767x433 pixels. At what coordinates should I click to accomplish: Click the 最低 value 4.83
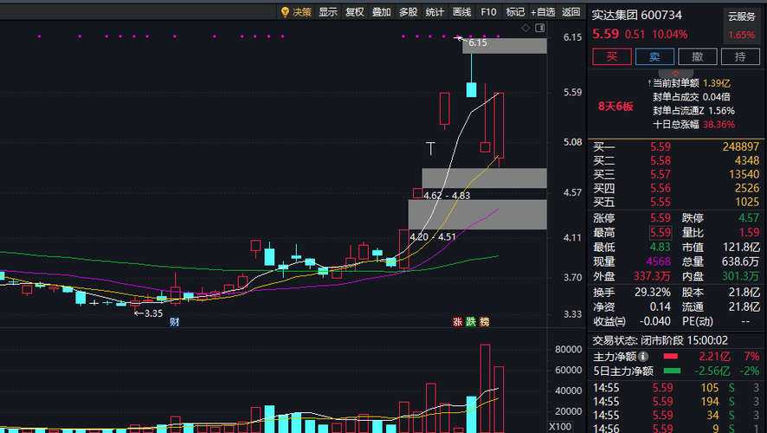click(661, 247)
